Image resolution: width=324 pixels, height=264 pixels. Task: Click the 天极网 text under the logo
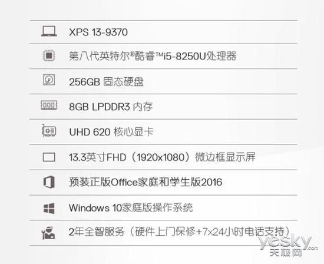pos(286,252)
